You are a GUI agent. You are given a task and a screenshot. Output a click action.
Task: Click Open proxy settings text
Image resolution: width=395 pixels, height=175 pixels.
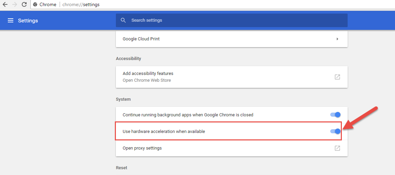pos(142,148)
